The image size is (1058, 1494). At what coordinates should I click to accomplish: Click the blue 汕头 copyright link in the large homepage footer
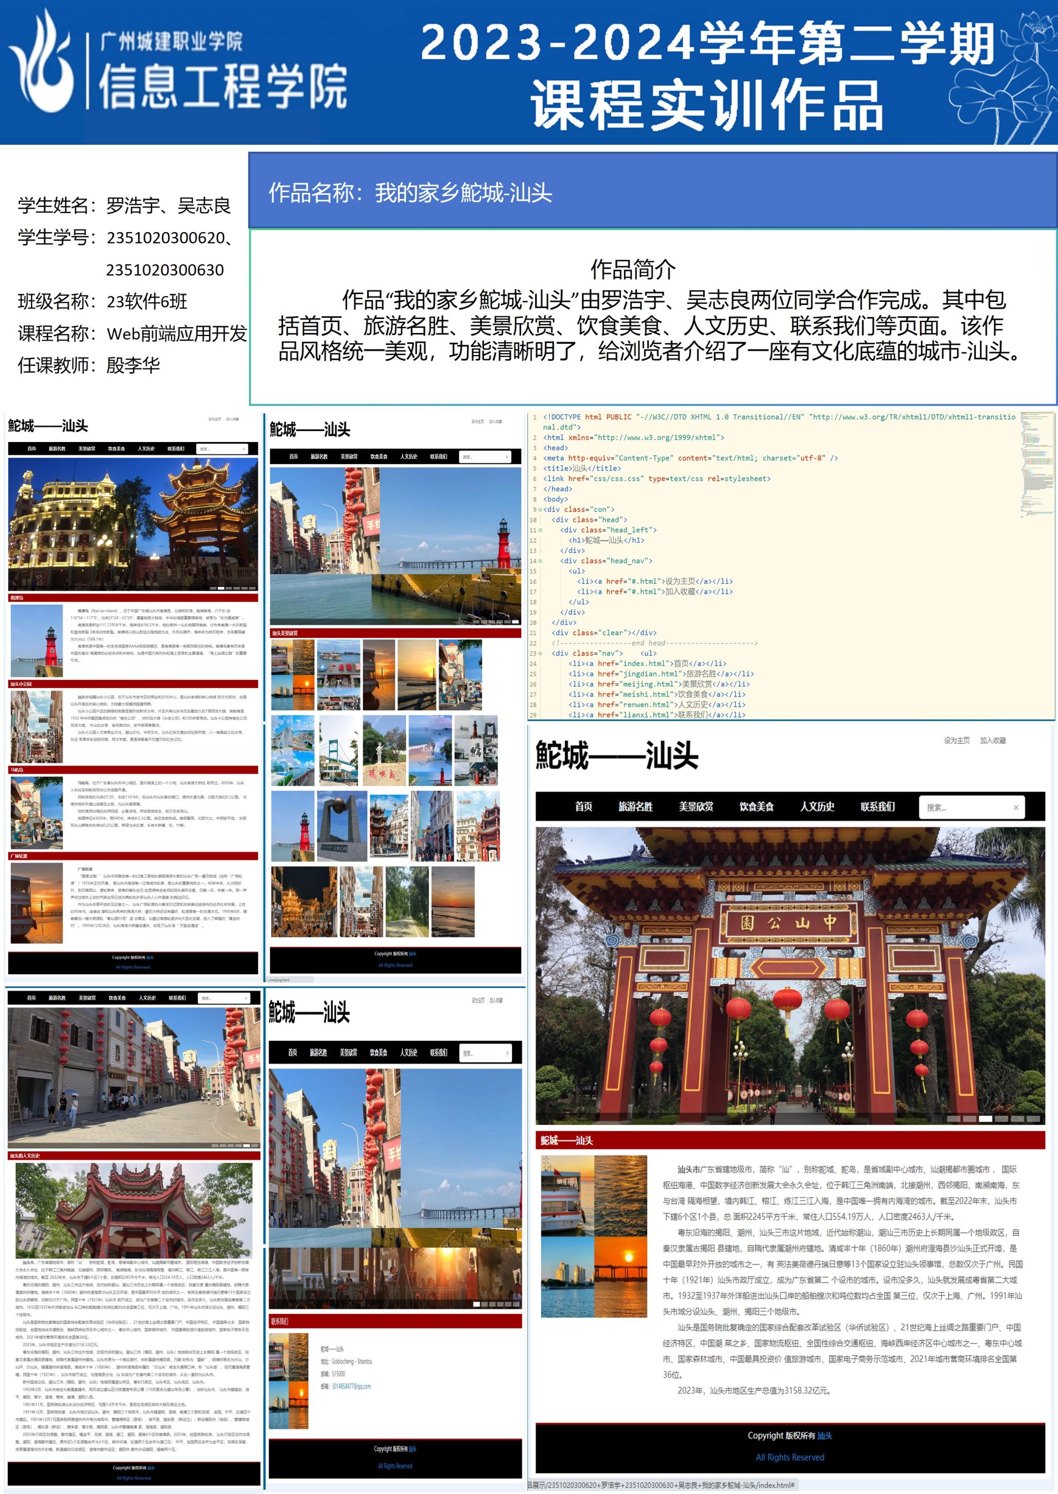[x=825, y=1436]
